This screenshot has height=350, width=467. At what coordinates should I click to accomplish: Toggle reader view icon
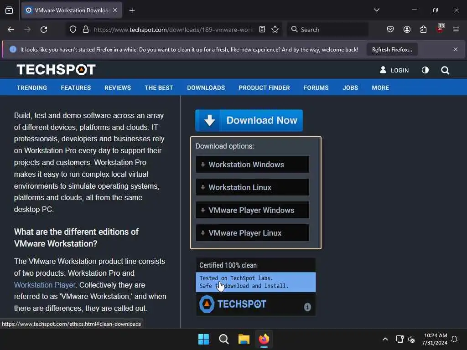[262, 30]
